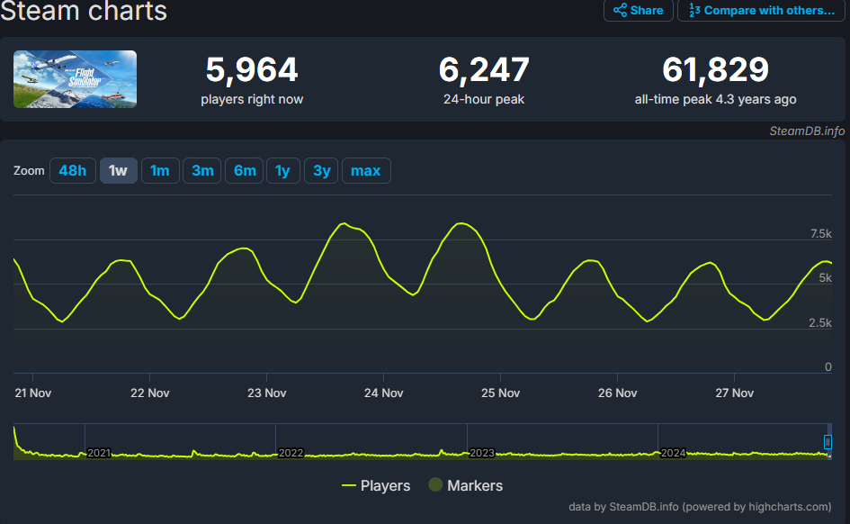Open Compare with others dialog

tap(761, 10)
